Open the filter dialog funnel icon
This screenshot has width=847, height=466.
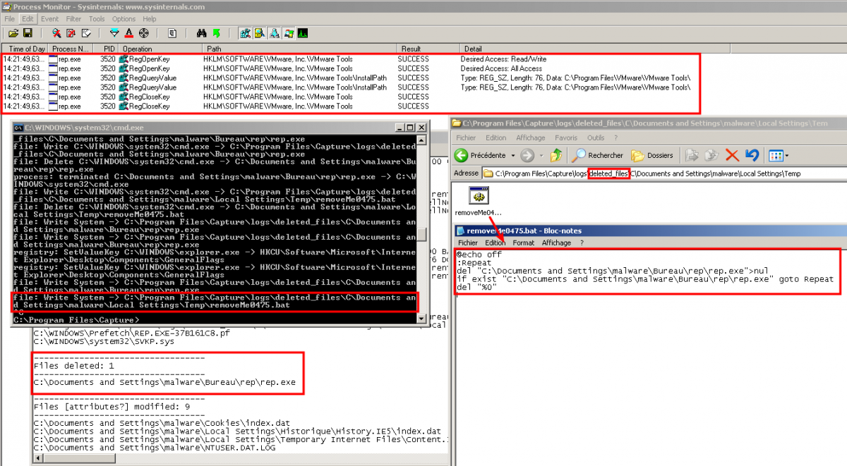(x=114, y=33)
